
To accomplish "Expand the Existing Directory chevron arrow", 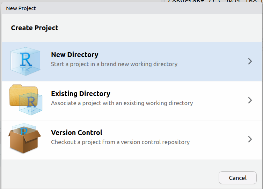I will coord(250,100).
